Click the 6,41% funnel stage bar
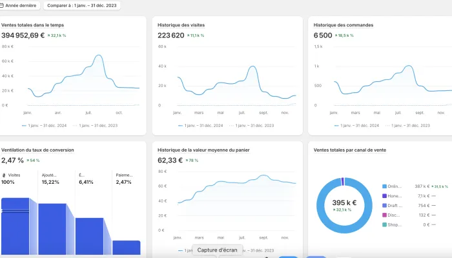The width and height of the screenshot is (452, 258). [89, 237]
